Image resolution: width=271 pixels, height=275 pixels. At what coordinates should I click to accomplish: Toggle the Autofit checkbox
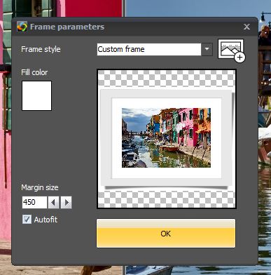(27, 220)
